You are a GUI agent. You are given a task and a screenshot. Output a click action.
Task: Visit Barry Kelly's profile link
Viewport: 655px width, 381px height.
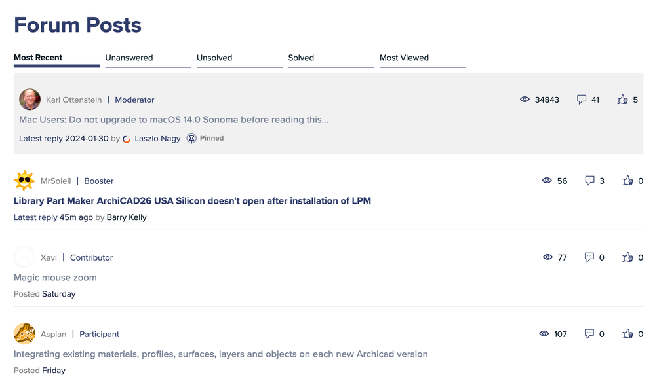[x=127, y=217]
